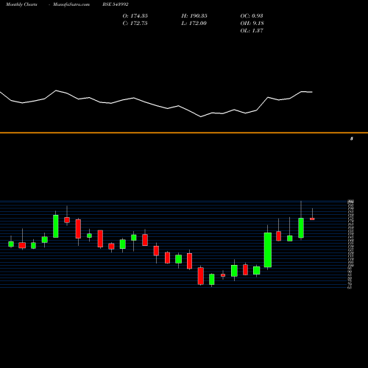Select the high value "H: 190.35"
Image resolution: width=368 pixels, height=368 pixels.
194,16
